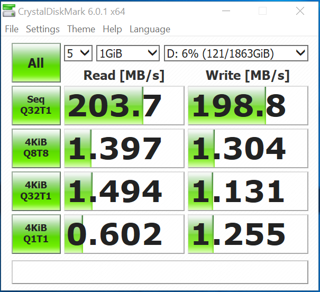Run all benchmarks with the All button

pos(36,62)
